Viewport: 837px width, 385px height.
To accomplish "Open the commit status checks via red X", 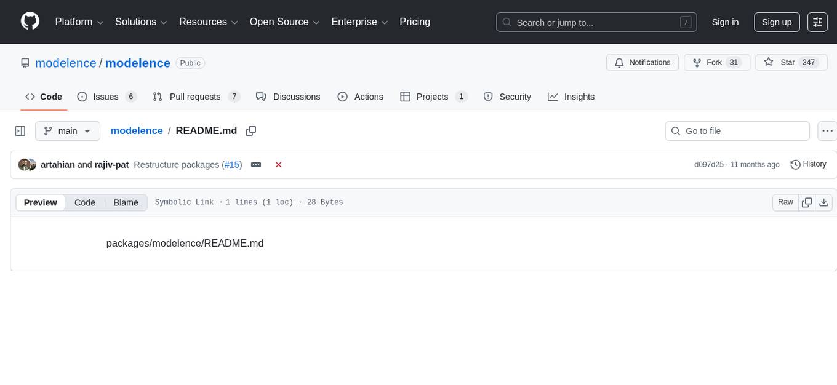I will click(x=278, y=164).
